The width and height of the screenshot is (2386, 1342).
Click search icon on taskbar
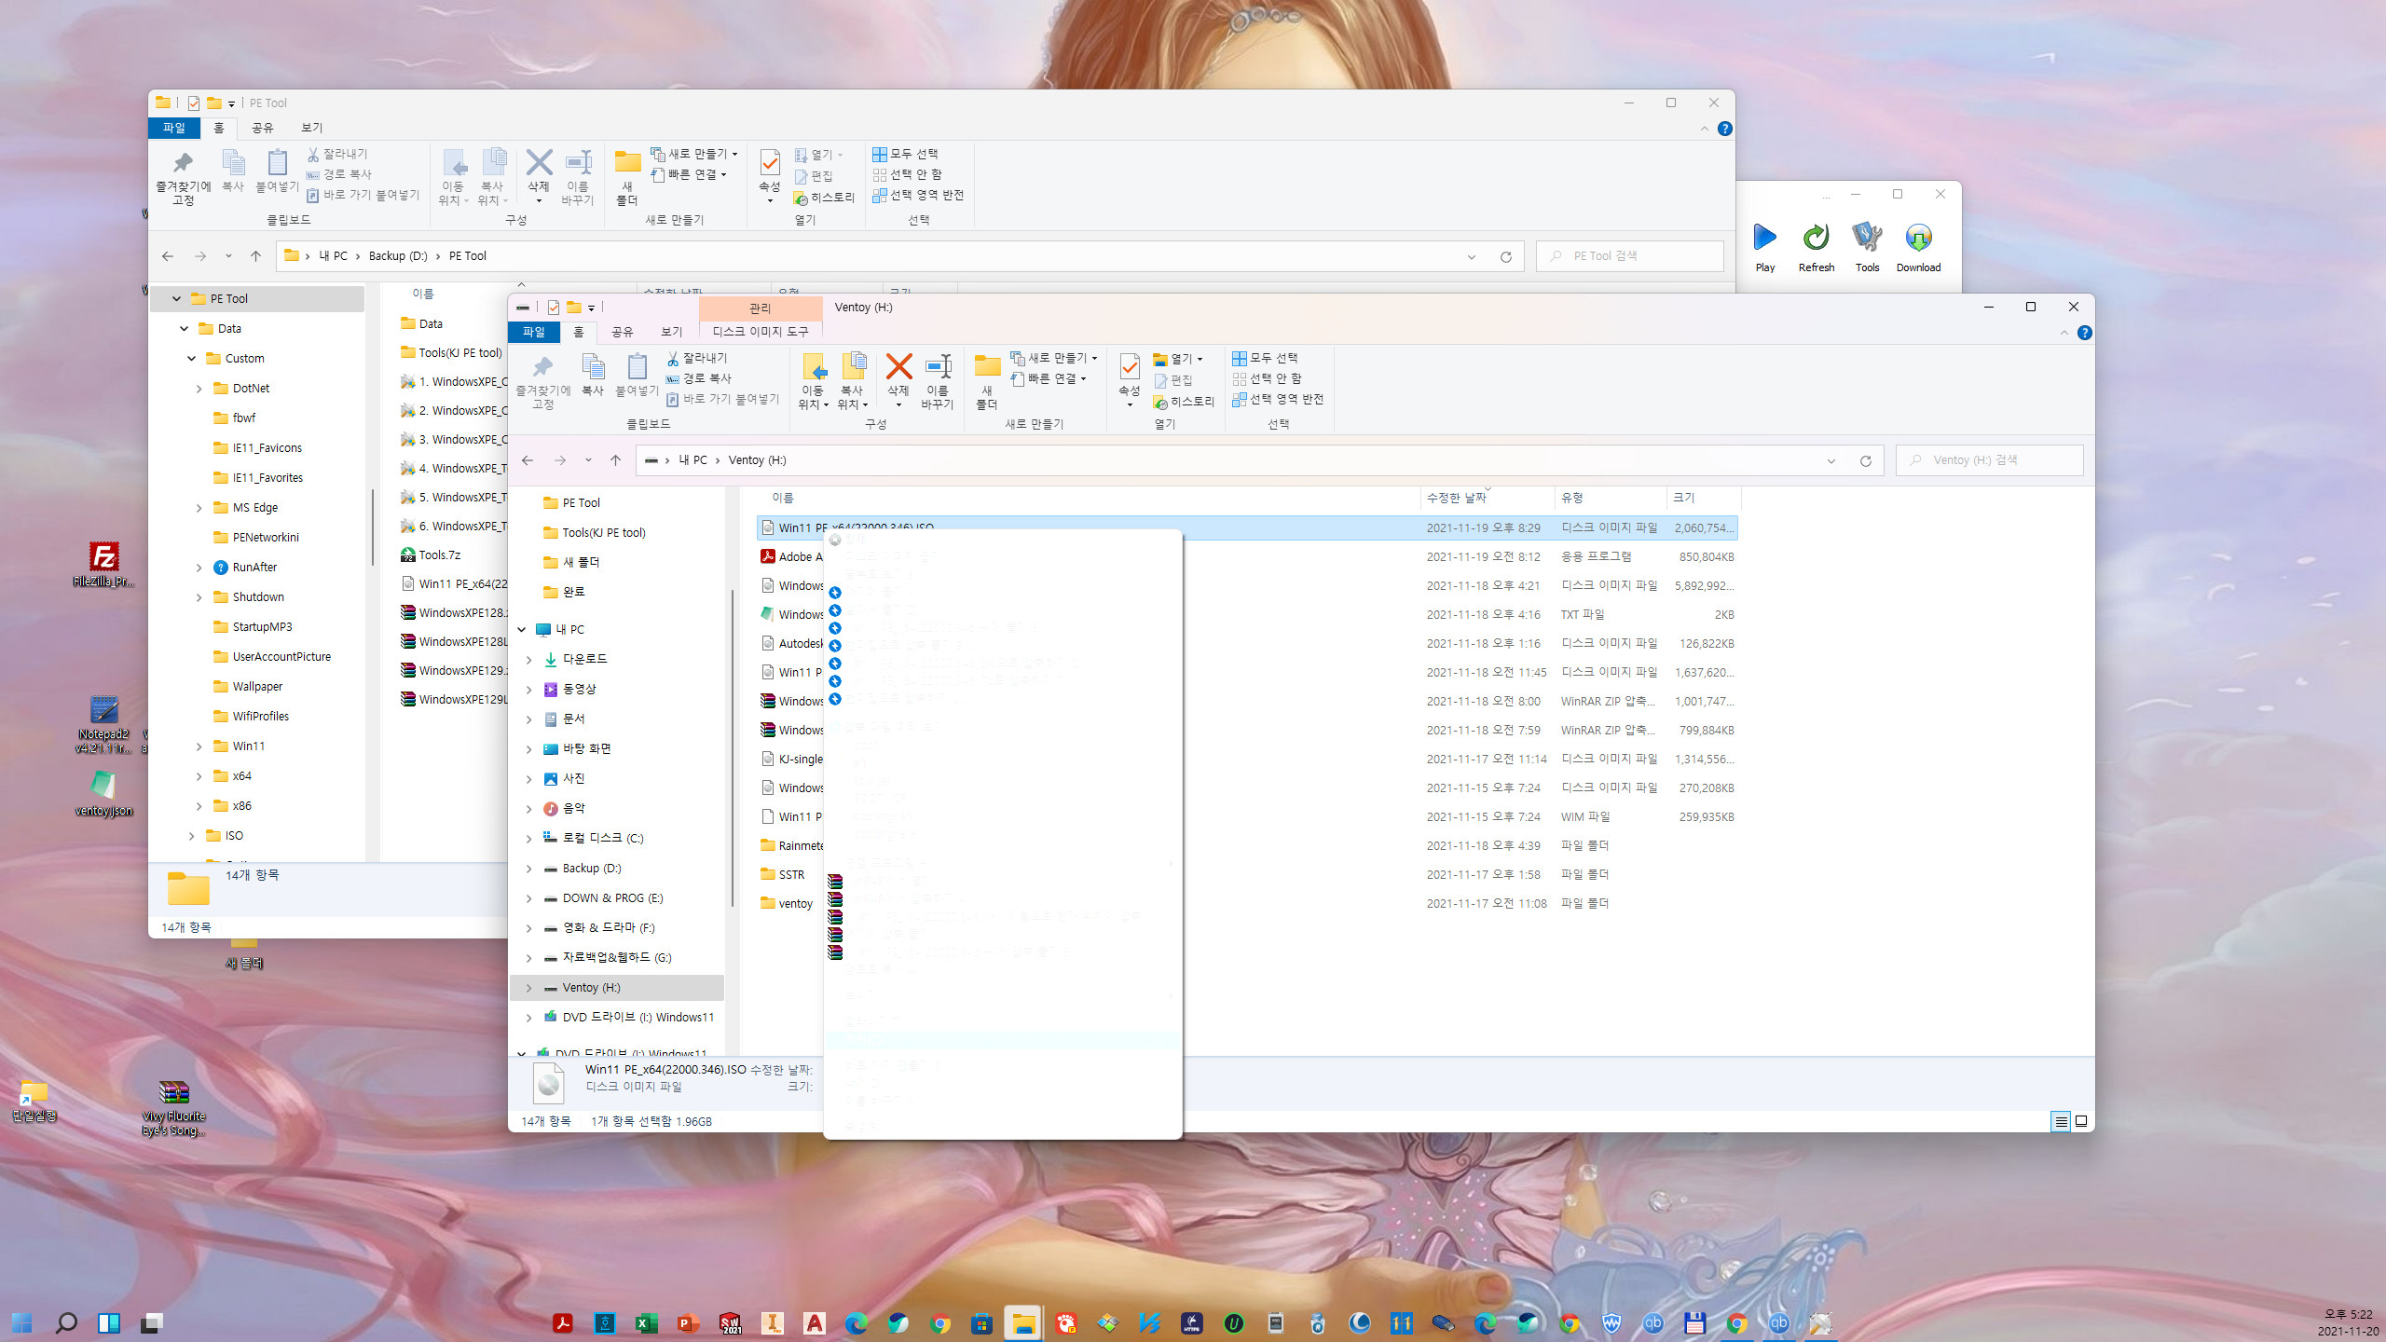pyautogui.click(x=65, y=1322)
